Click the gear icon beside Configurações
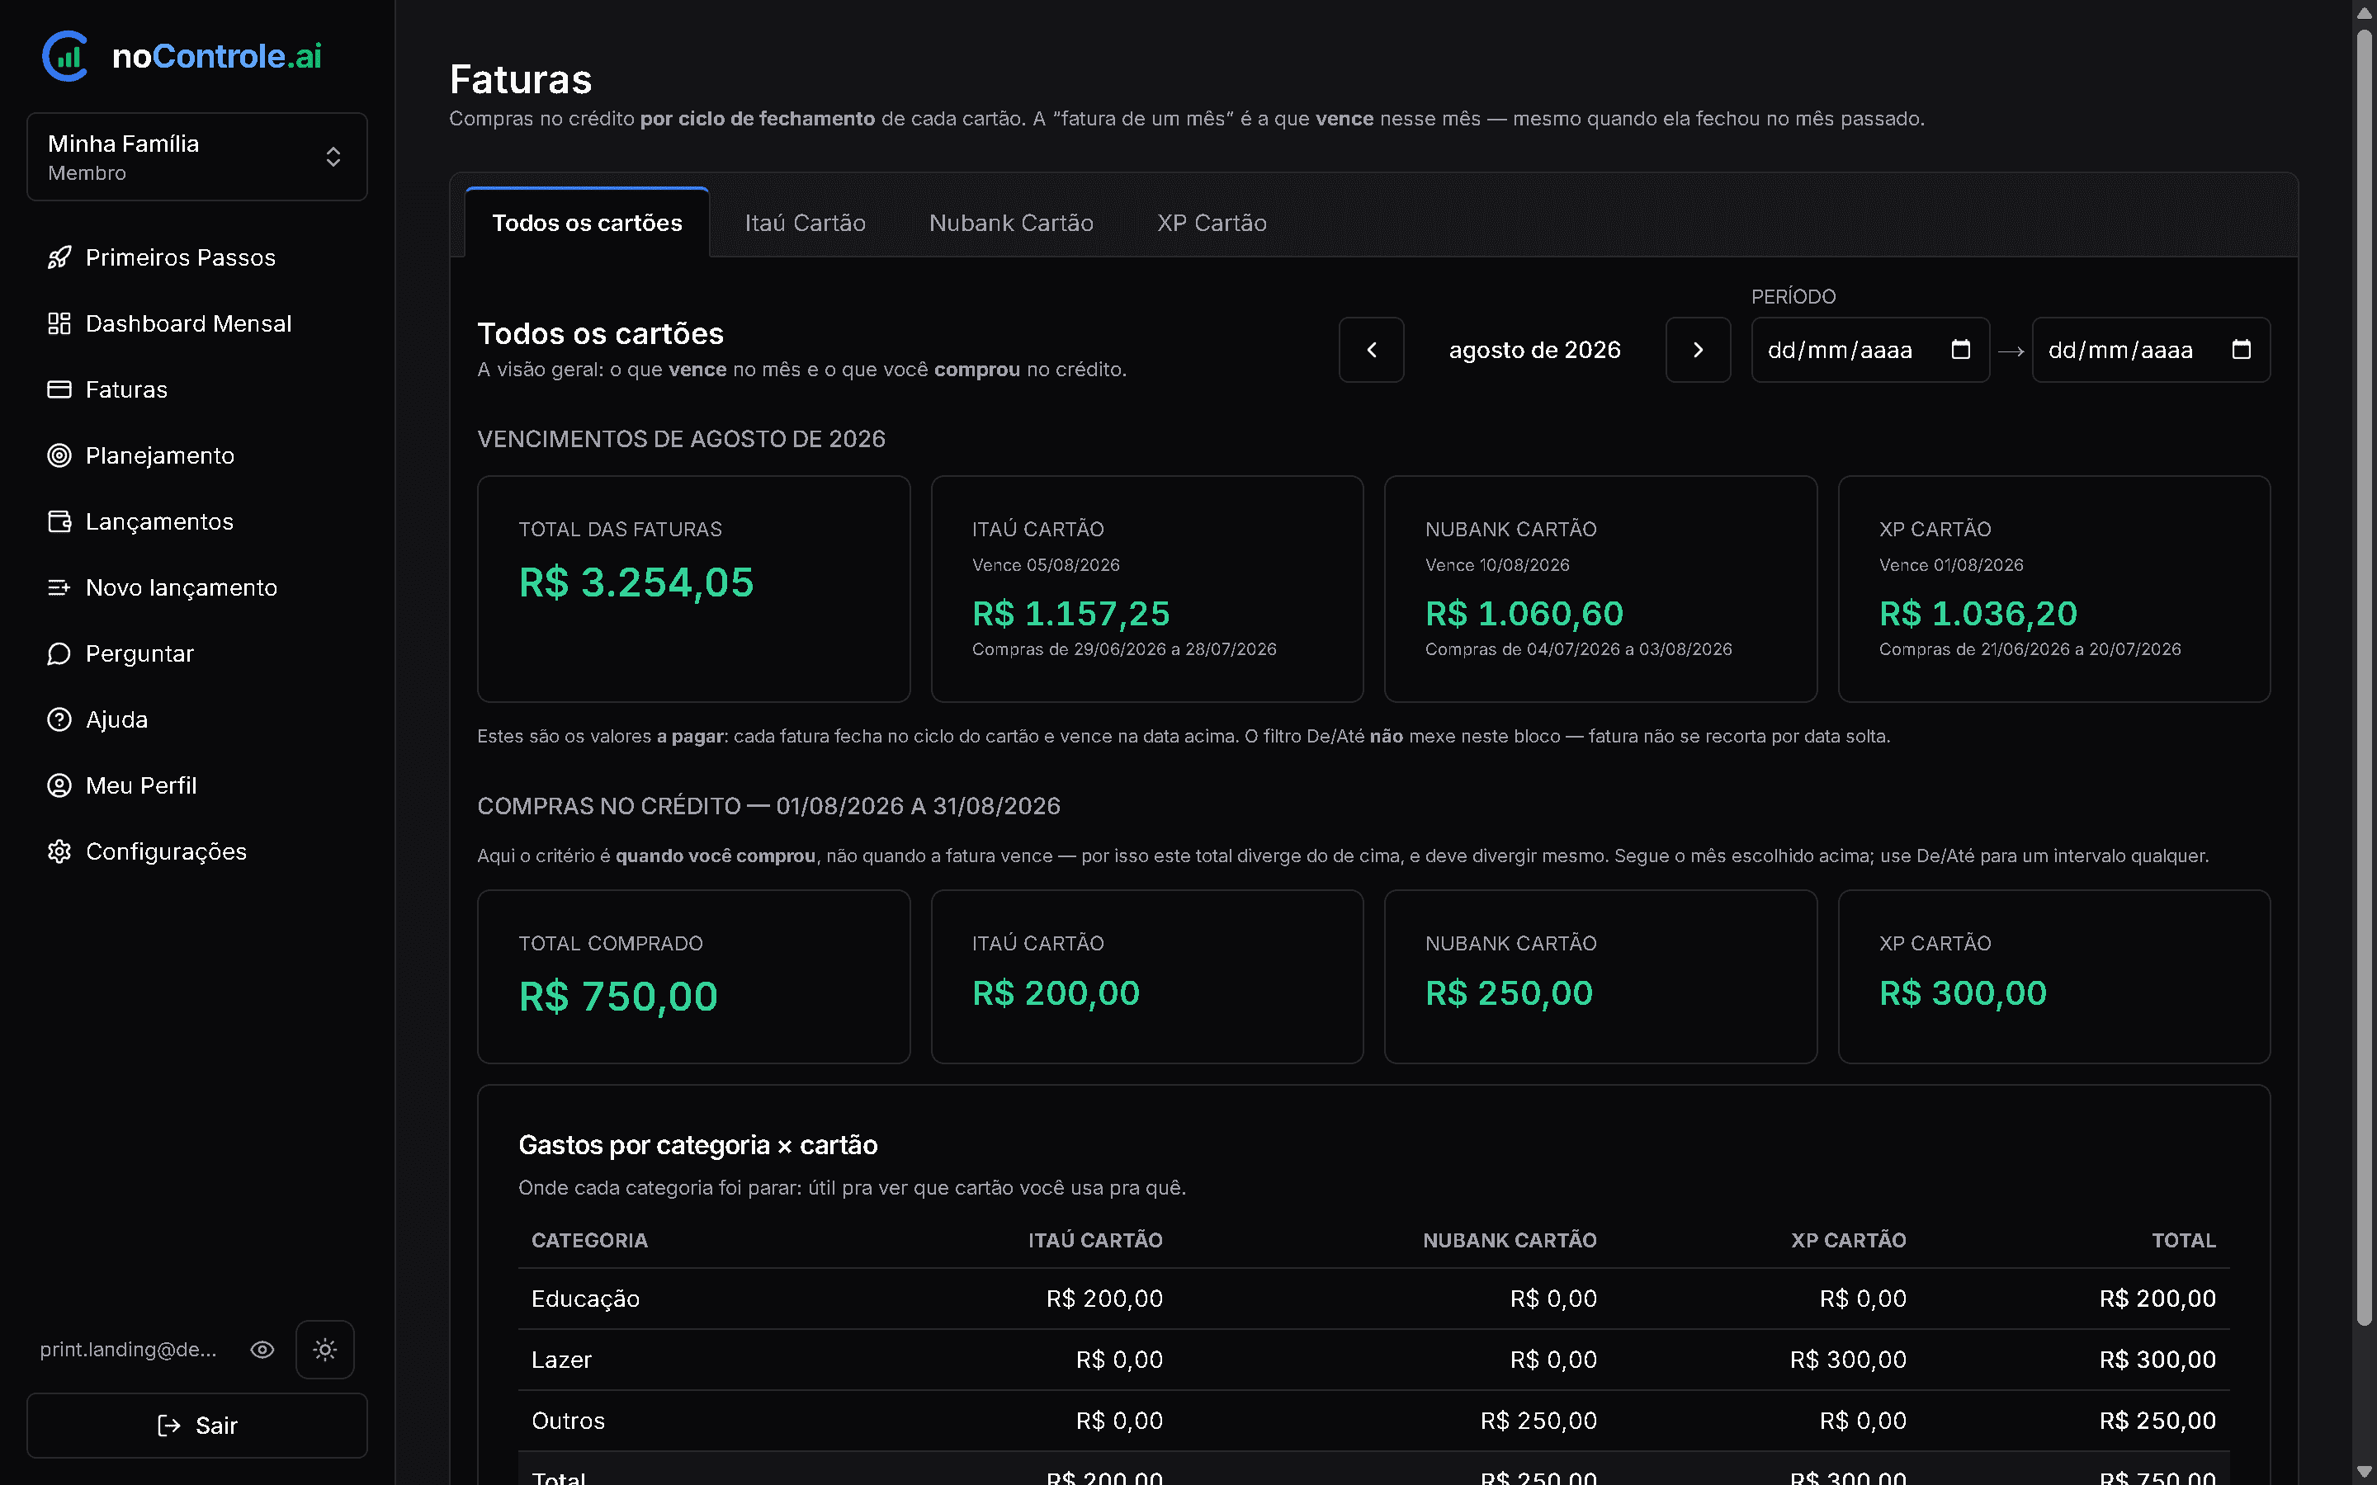The width and height of the screenshot is (2377, 1485). tap(59, 851)
